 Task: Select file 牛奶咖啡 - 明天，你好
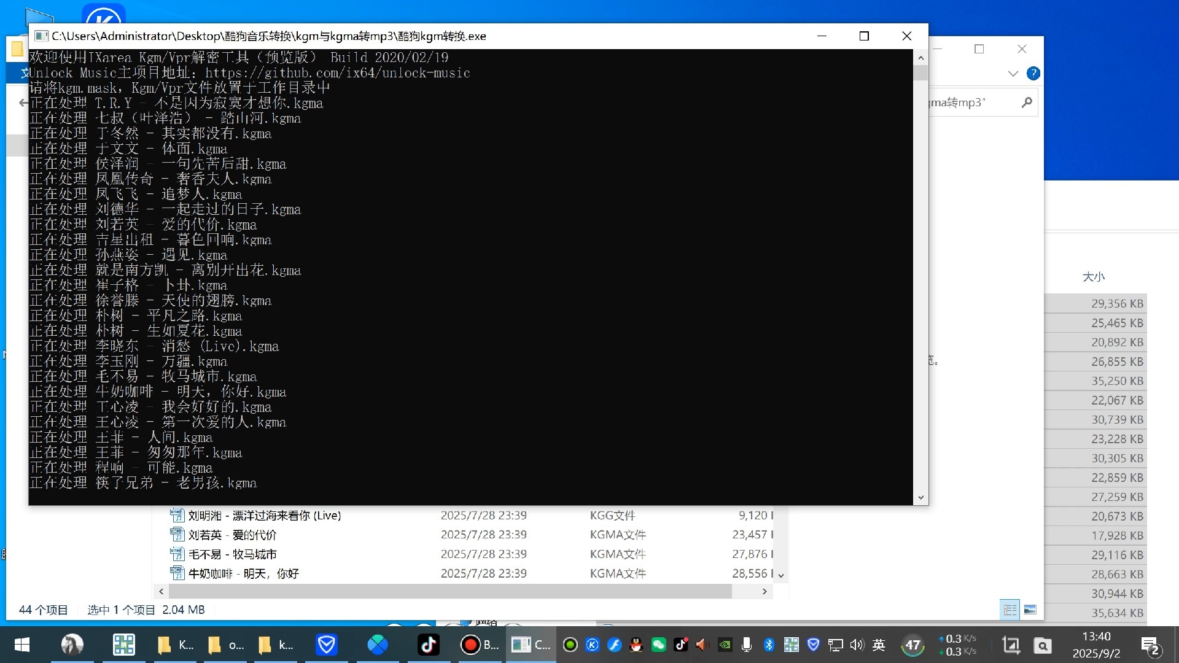tap(243, 573)
